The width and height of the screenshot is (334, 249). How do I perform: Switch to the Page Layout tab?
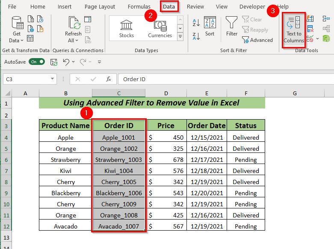(x=100, y=6)
